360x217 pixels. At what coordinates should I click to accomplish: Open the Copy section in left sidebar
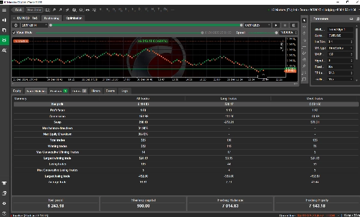(x=4, y=30)
